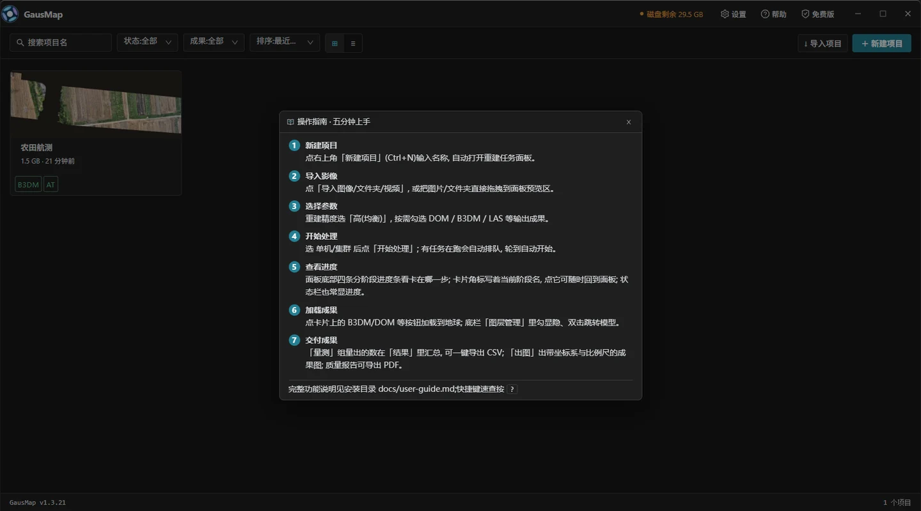Click the 导入影像 step heading

(321, 176)
